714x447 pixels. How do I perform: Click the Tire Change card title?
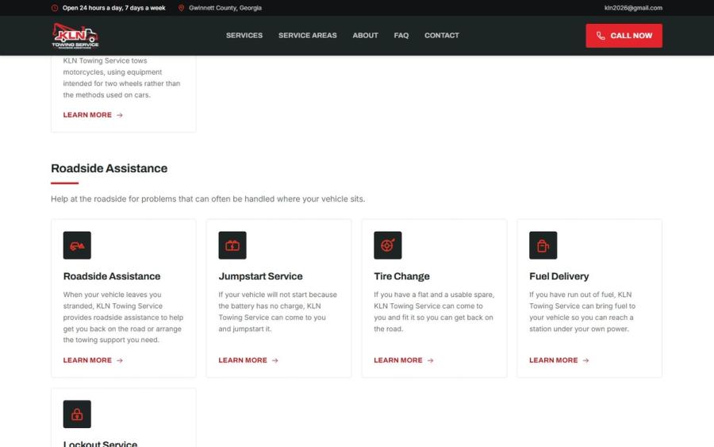(x=401, y=276)
